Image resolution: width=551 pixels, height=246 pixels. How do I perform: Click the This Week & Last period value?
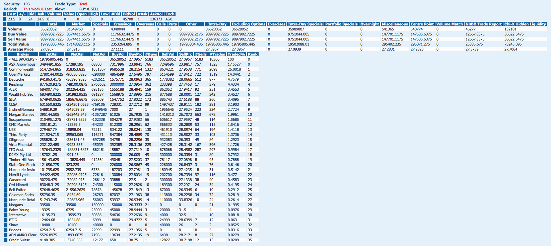pyautogui.click(x=38, y=9)
